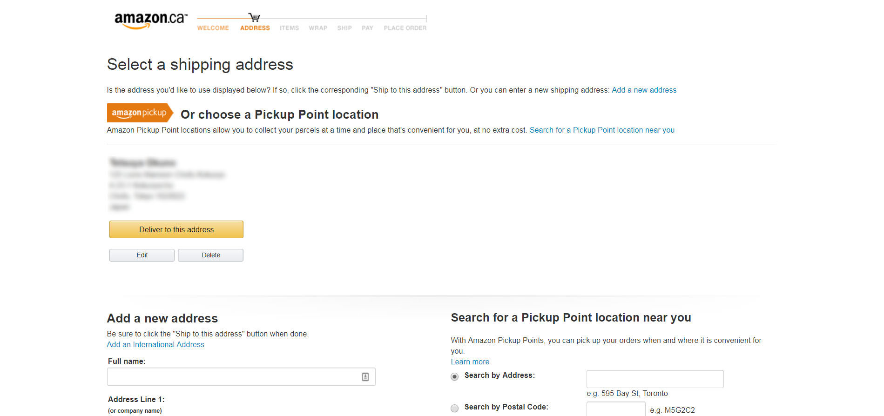Edit the saved shipping address
The width and height of the screenshot is (884, 416).
[142, 255]
